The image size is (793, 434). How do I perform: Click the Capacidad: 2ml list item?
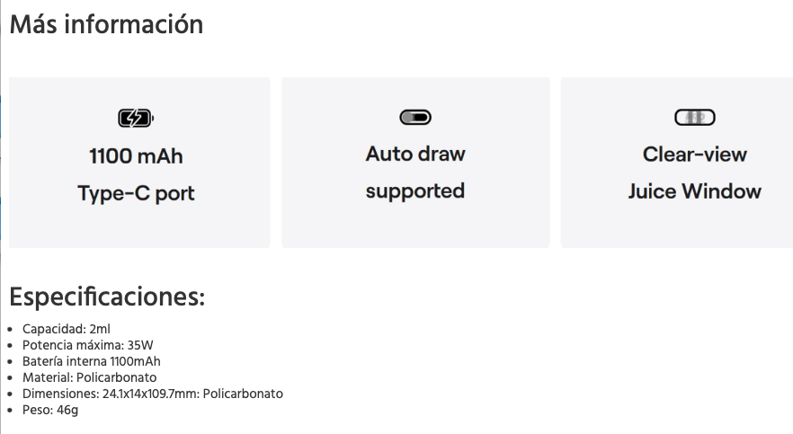click(67, 329)
